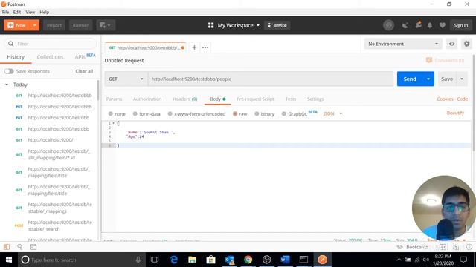Viewport: 476px width, 267px height.
Task: Click Clear all in history
Action: click(84, 71)
